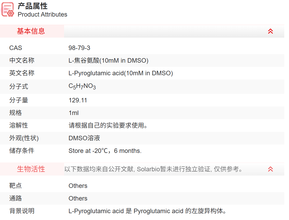The height and width of the screenshot is (220, 289).
Task: Click the Others value for 通路
Action: [78, 198]
